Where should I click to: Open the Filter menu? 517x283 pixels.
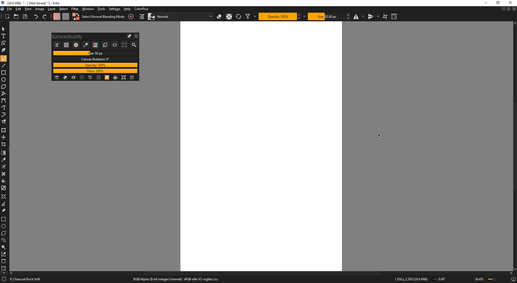pos(75,9)
